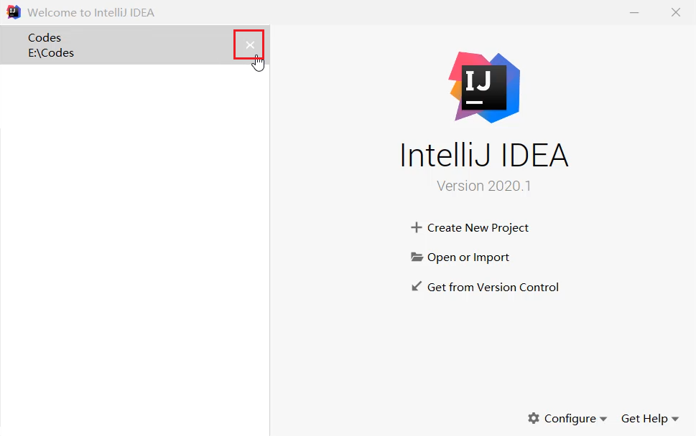Screen dimensions: 696x436
Task: Expand the Configure dropdown arrow
Action: (603, 419)
